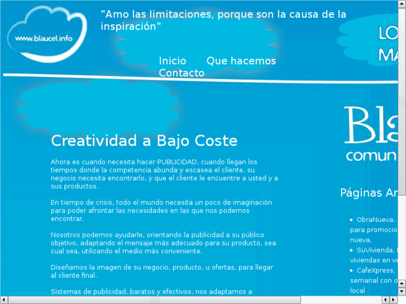Screen dimensions: 406x304
Task: Click the quote starting "Amo las limitaciones"
Action: [223, 20]
